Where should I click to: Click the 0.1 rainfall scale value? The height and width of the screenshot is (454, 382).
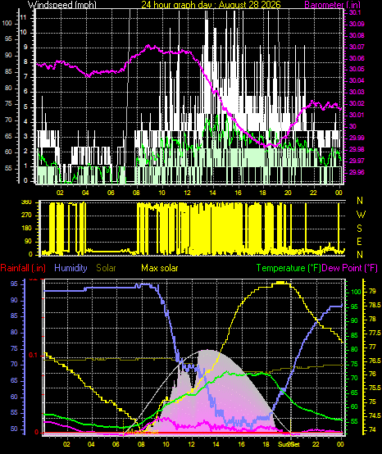(x=34, y=356)
